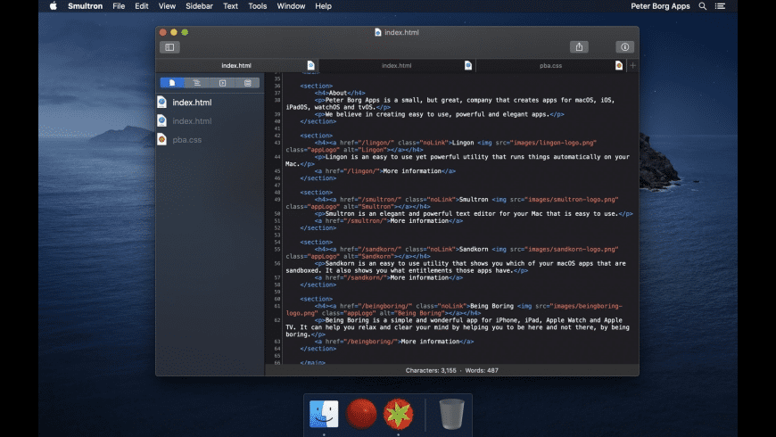Open the Tools menu

(x=257, y=6)
